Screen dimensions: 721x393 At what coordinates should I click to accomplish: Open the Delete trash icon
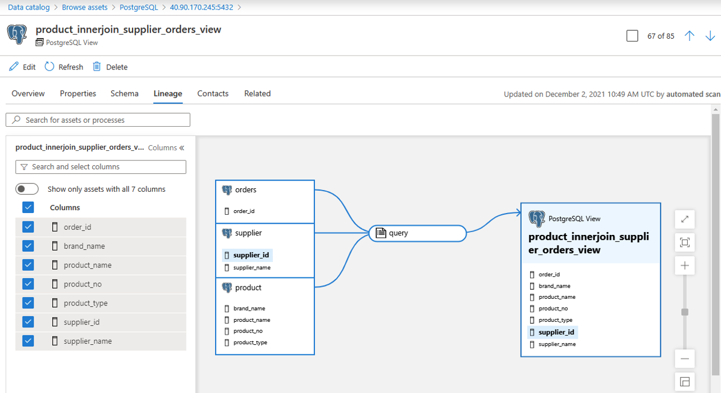coord(98,66)
